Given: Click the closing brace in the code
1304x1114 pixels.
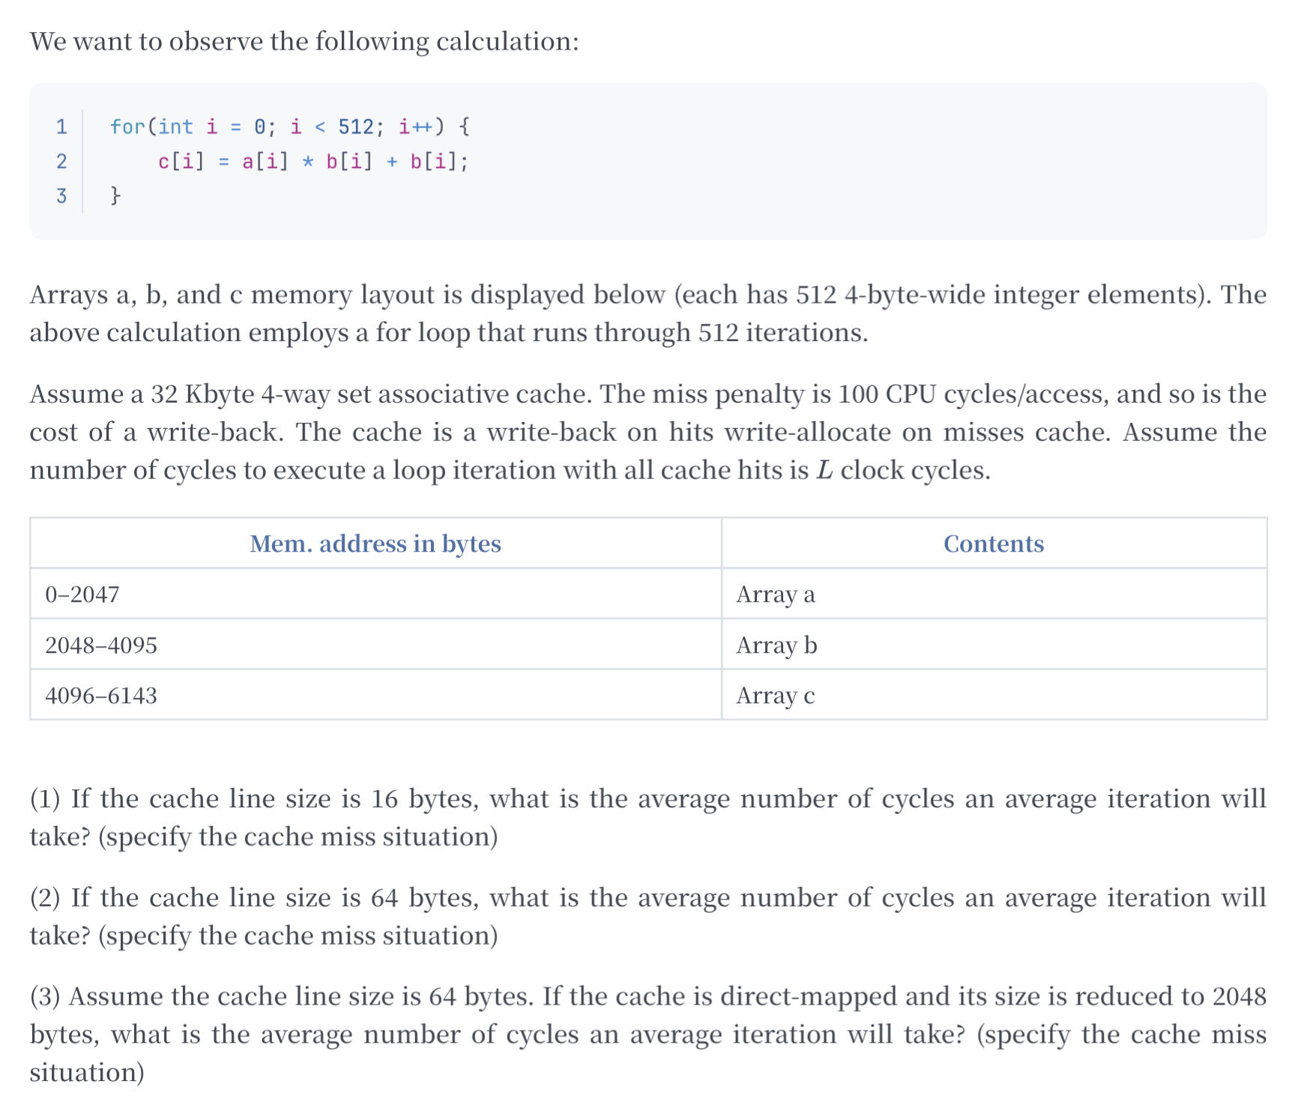Looking at the screenshot, I should tap(115, 196).
